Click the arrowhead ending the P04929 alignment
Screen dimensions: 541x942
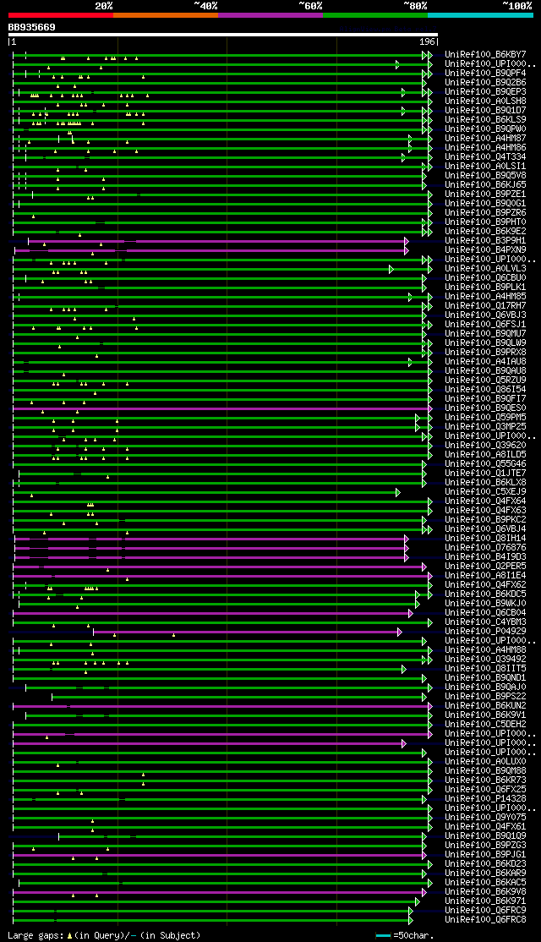click(400, 632)
